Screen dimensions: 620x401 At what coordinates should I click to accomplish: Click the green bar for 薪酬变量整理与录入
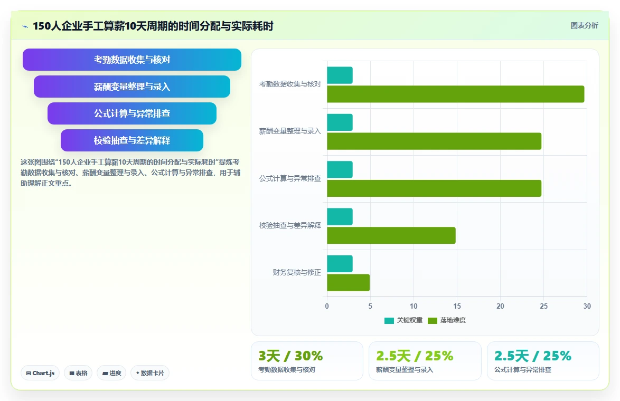click(x=434, y=141)
